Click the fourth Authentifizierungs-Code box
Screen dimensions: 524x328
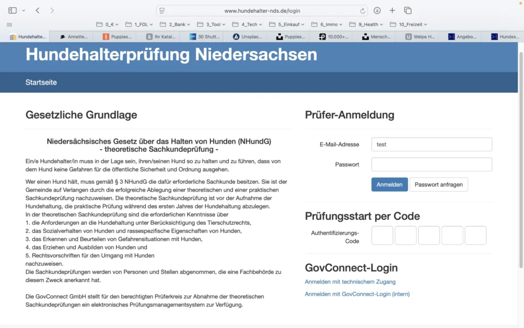[x=452, y=235]
